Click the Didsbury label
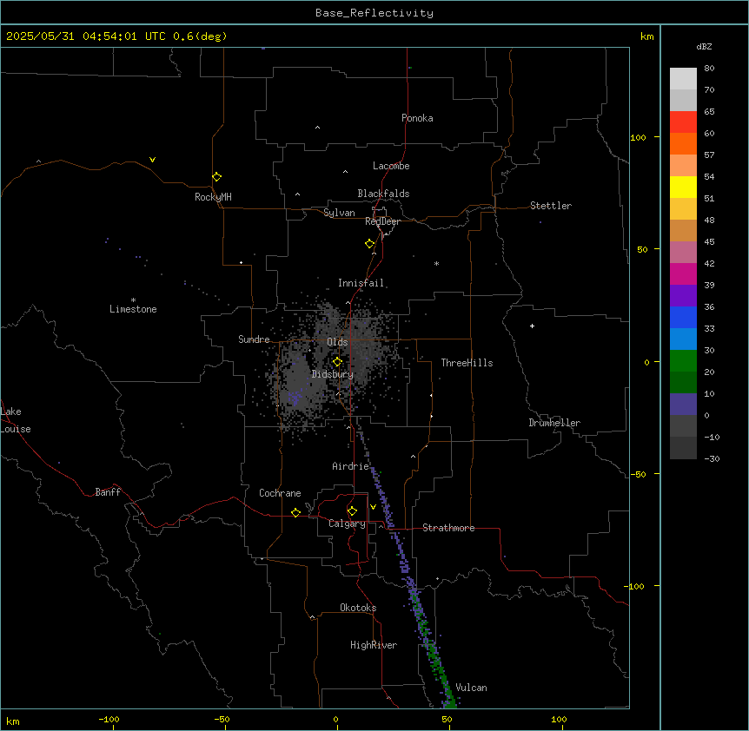Viewport: 749px width, 731px height. [x=333, y=374]
